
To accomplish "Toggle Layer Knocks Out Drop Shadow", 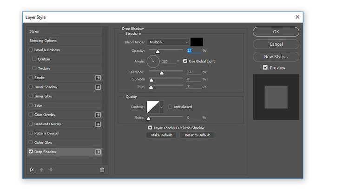I will 150,128.
